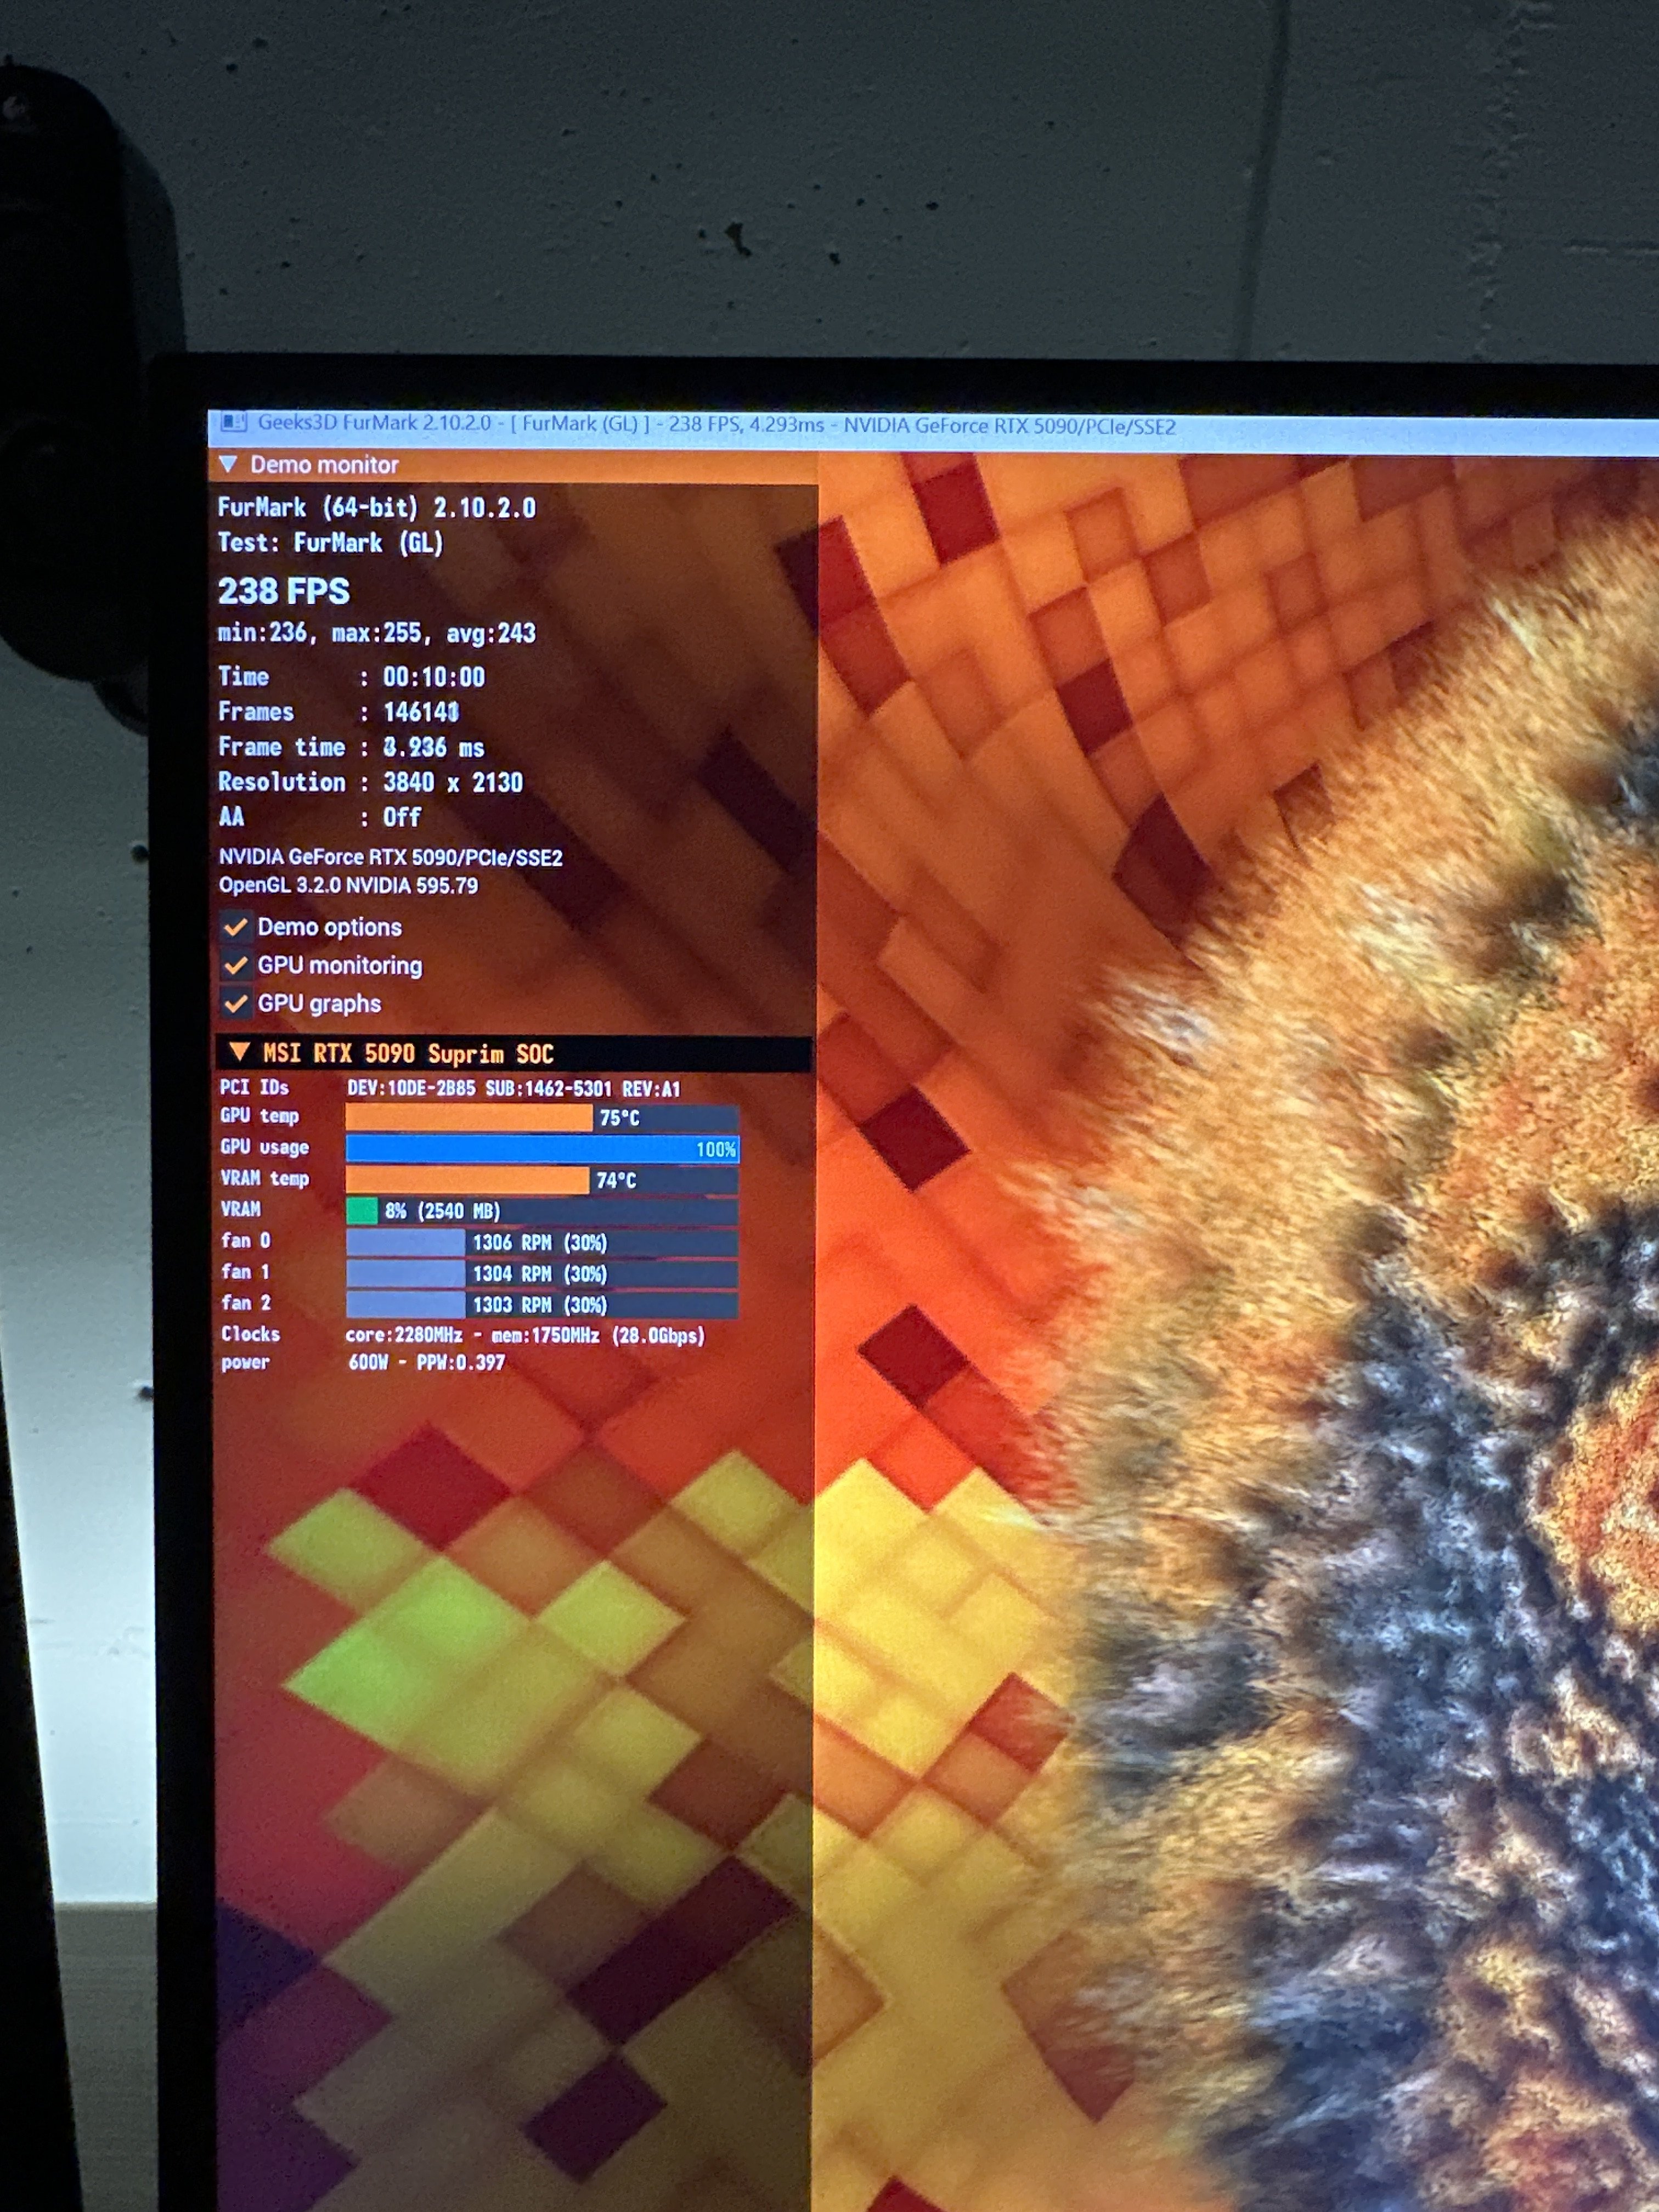Screen dimensions: 1659x2212
Task: Disable the GPU monitoring checkbox
Action: tap(236, 965)
